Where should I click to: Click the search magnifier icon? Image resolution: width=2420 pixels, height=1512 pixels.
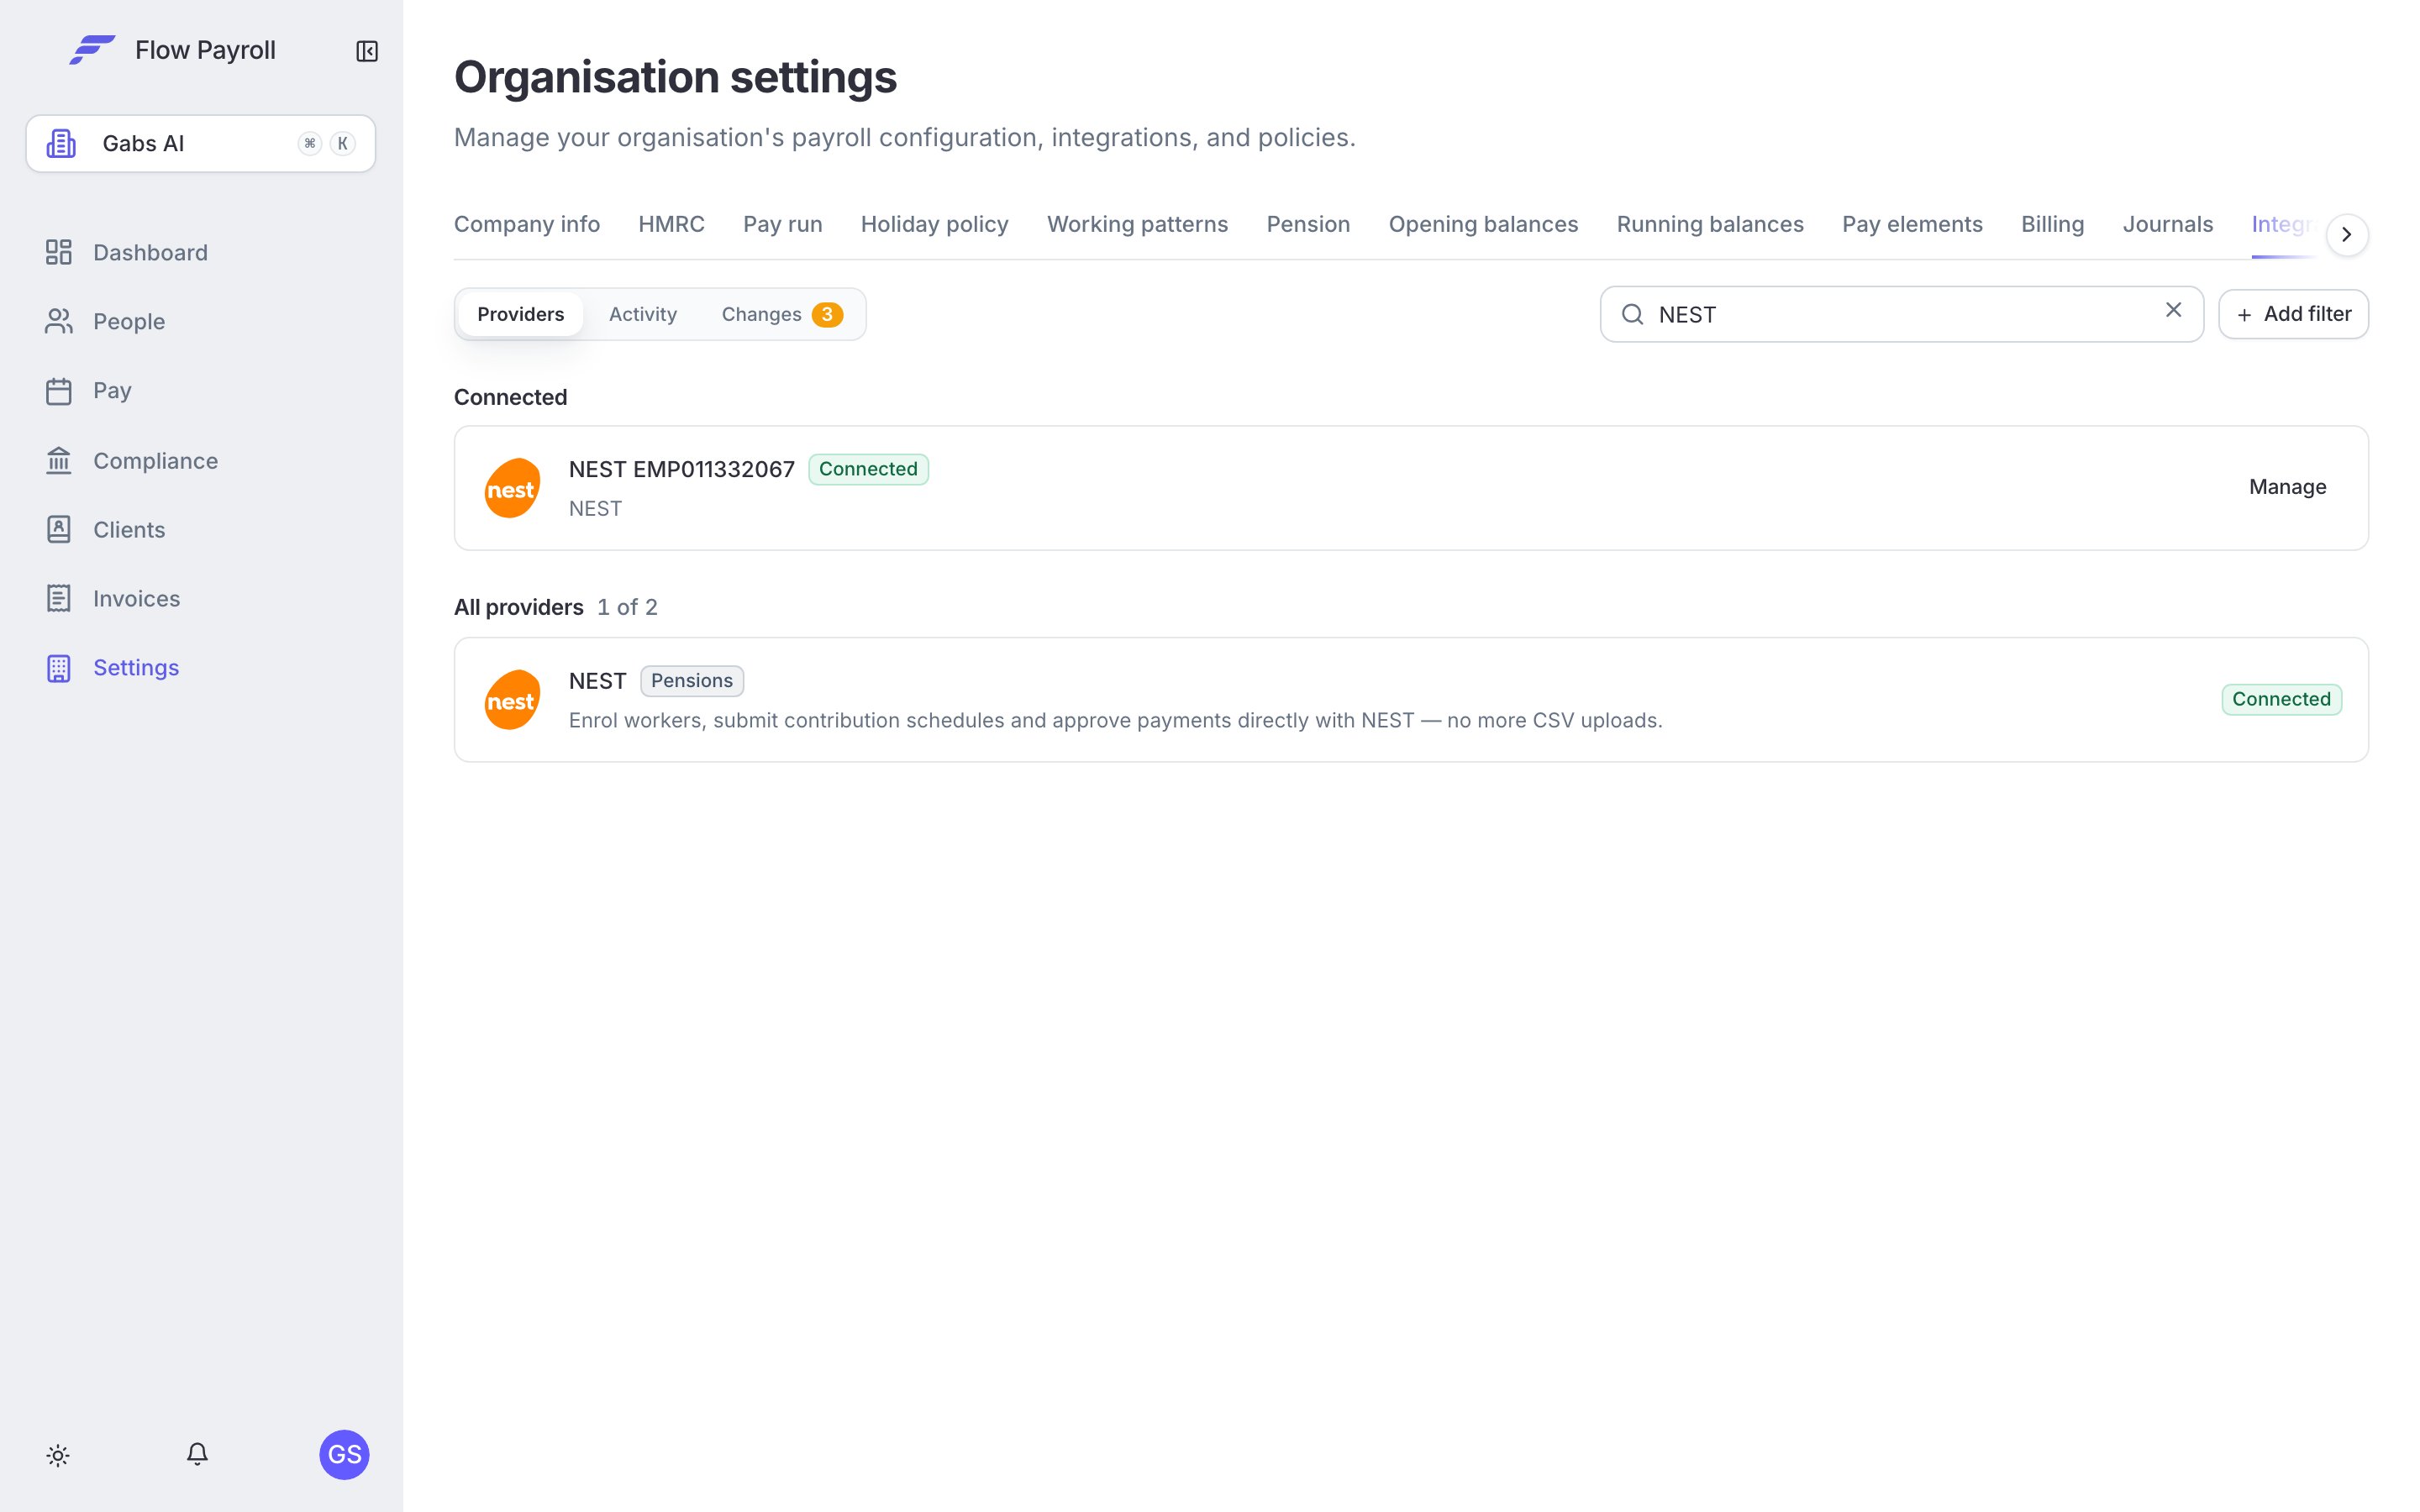tap(1632, 314)
